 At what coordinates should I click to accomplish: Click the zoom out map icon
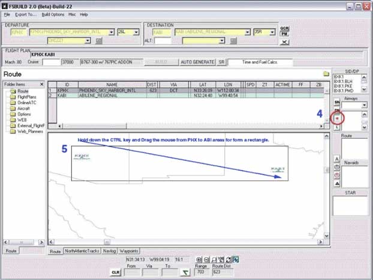pos(206,260)
